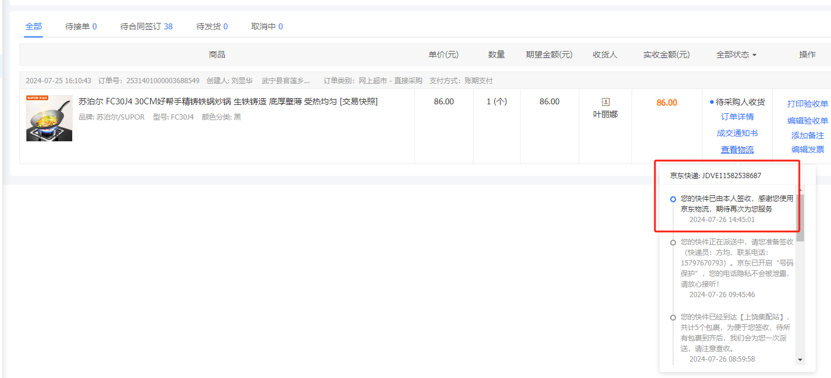Open the 全部状态 filter dropdown

pyautogui.click(x=737, y=55)
